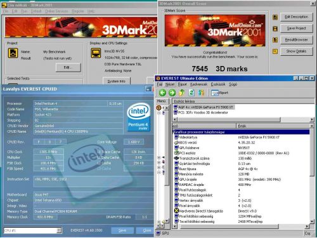The image size is (317, 238).
Task: Click the System Info button in 3DMark
Action: coord(117,81)
